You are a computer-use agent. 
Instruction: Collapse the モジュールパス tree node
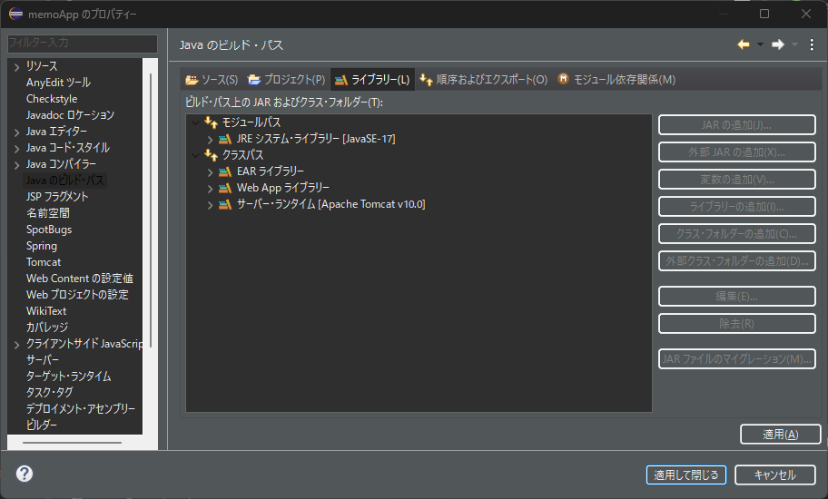click(x=195, y=122)
